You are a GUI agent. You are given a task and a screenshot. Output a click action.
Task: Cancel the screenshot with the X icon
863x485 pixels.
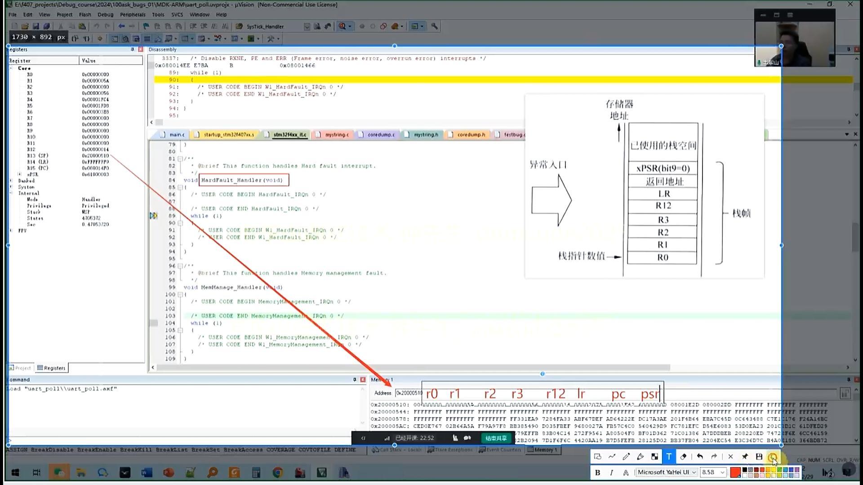pyautogui.click(x=730, y=457)
